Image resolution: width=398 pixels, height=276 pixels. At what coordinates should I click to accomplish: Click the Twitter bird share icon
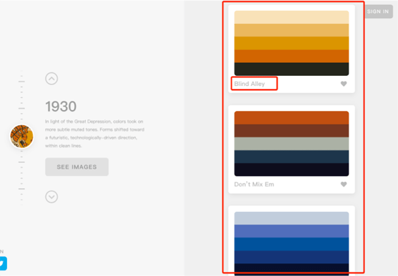2,263
